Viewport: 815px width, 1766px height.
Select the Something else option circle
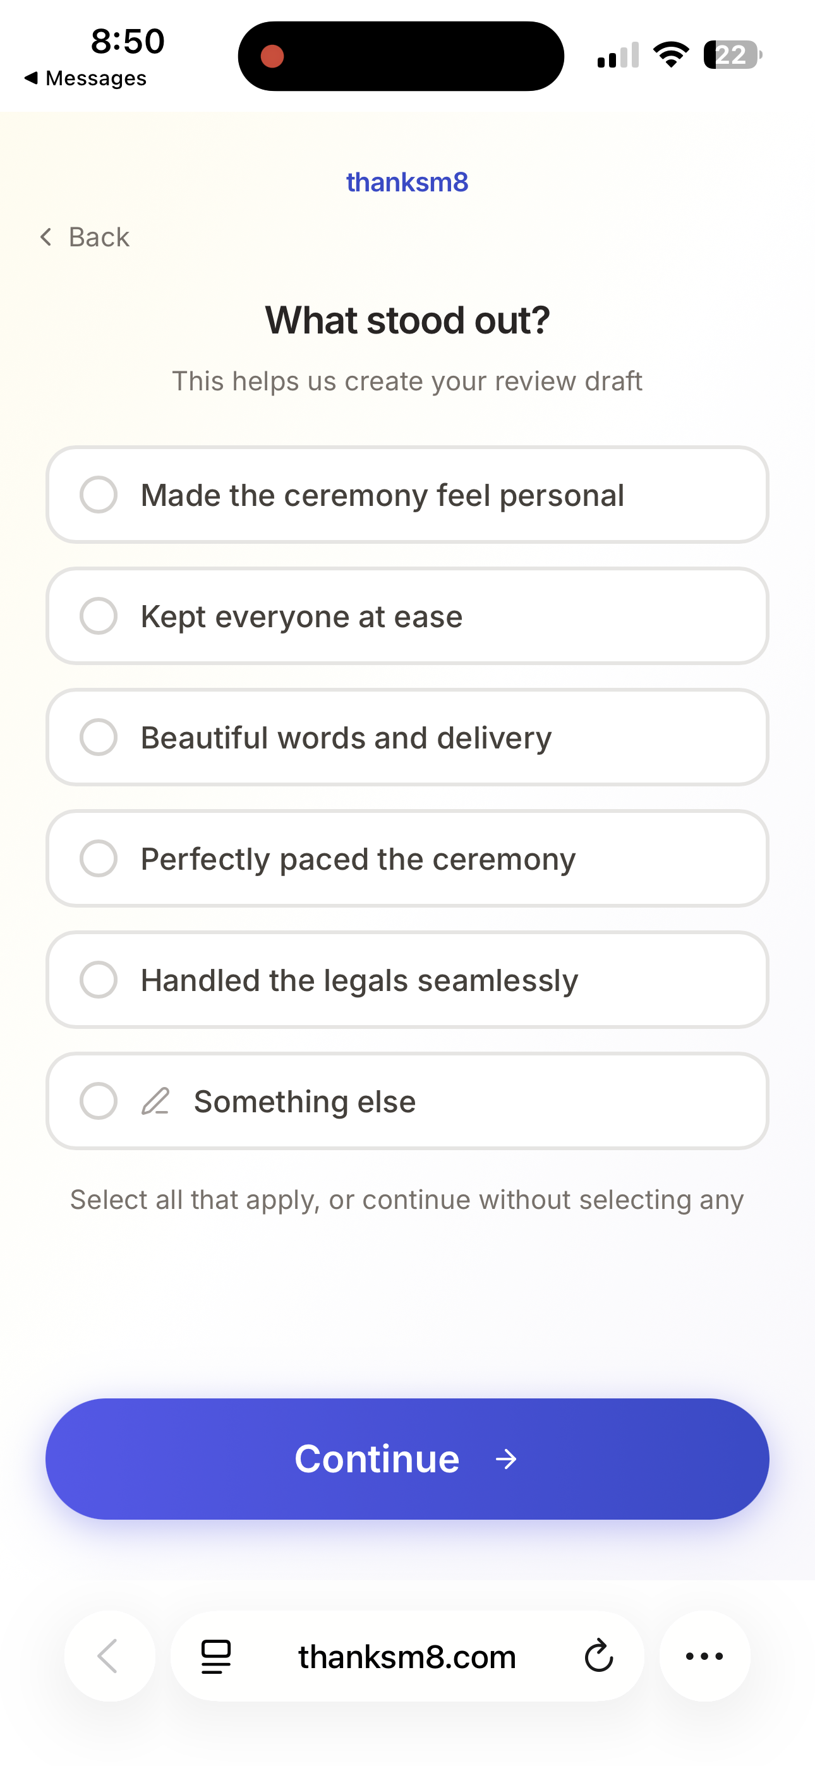[x=99, y=1101]
